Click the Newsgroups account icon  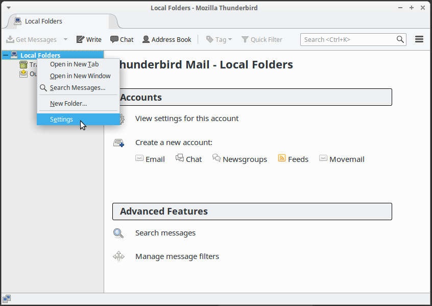coord(217,158)
